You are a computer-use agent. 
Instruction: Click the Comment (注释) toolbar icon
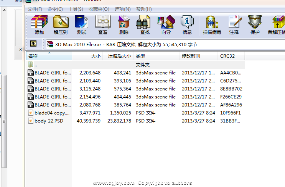tap(235, 22)
